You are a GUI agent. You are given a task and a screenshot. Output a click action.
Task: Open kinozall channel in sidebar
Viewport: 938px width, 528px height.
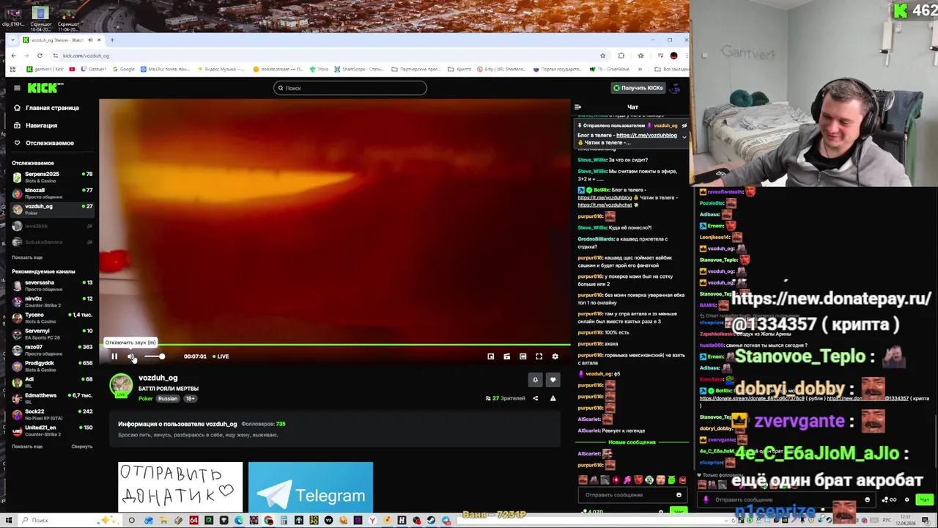(52, 193)
